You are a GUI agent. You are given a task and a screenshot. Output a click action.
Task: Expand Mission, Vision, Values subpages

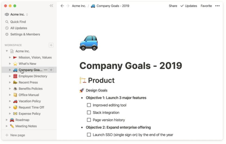point(10,57)
